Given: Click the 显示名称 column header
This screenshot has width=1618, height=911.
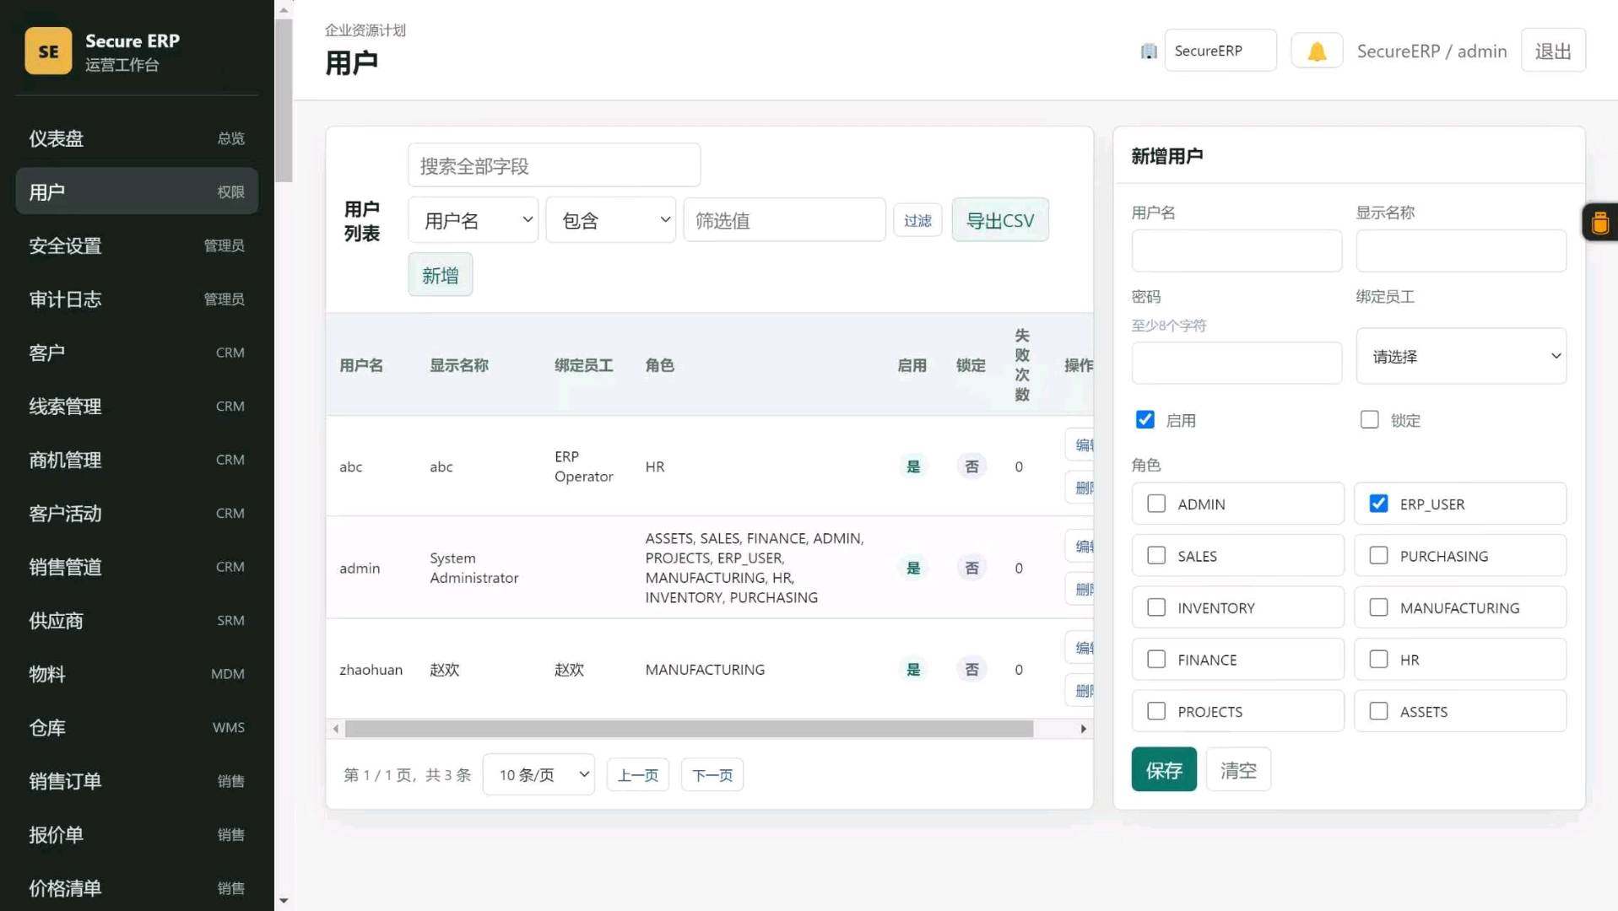Looking at the screenshot, I should point(459,365).
